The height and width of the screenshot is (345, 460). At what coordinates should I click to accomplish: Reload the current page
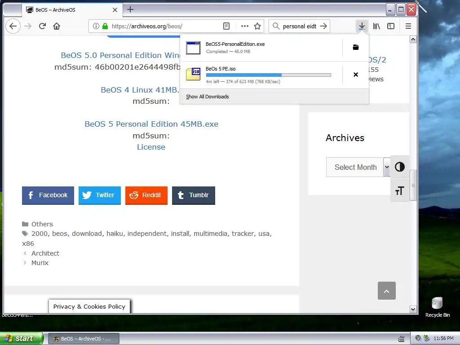[x=42, y=26]
